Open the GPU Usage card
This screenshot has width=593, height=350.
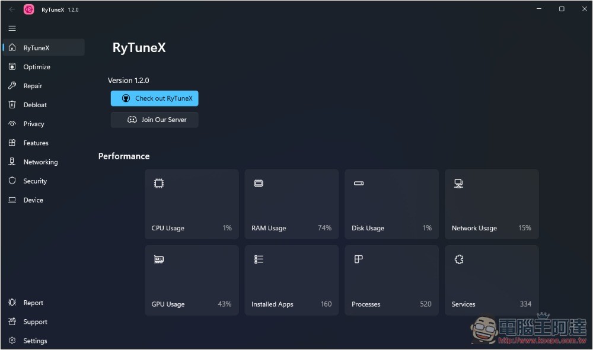(x=192, y=280)
